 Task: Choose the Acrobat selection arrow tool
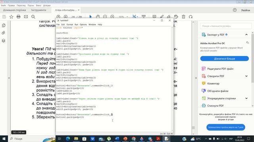[x=90, y=17]
